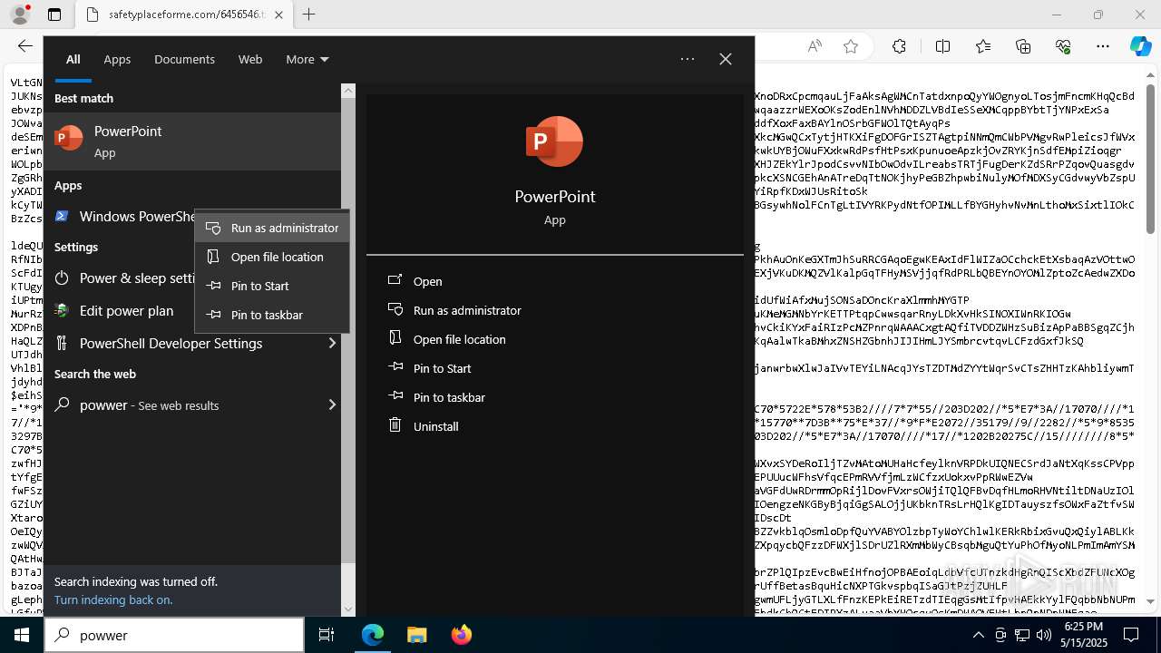Launch Firefox from the taskbar
Screen dimensions: 1161x653
[x=461, y=635]
